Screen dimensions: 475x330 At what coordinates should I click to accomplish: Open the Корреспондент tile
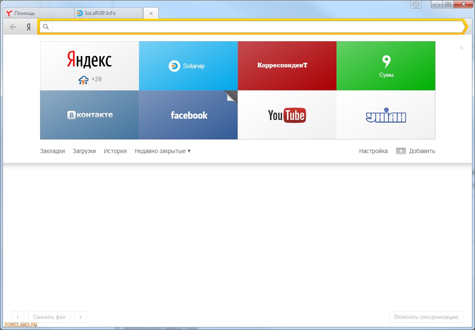(287, 66)
